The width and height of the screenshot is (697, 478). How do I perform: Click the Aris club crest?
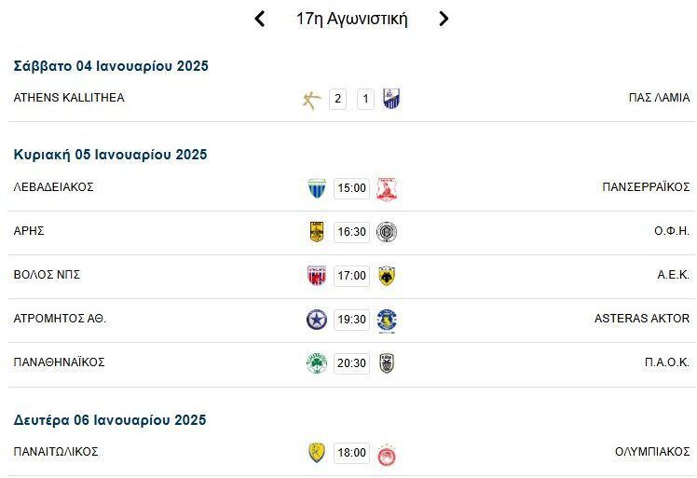click(x=317, y=232)
